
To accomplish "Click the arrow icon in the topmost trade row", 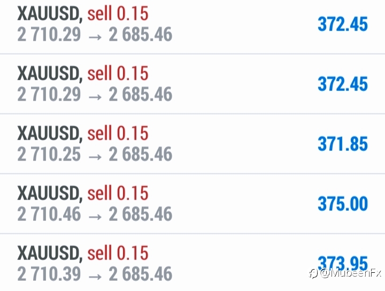I will coord(95,37).
